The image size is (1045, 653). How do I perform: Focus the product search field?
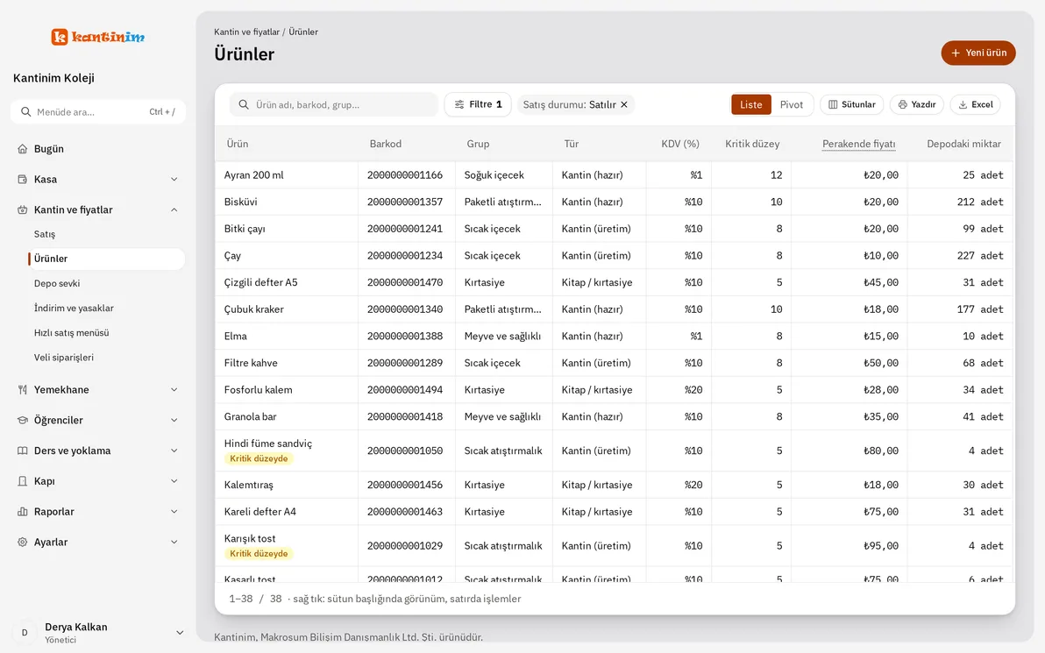point(334,104)
